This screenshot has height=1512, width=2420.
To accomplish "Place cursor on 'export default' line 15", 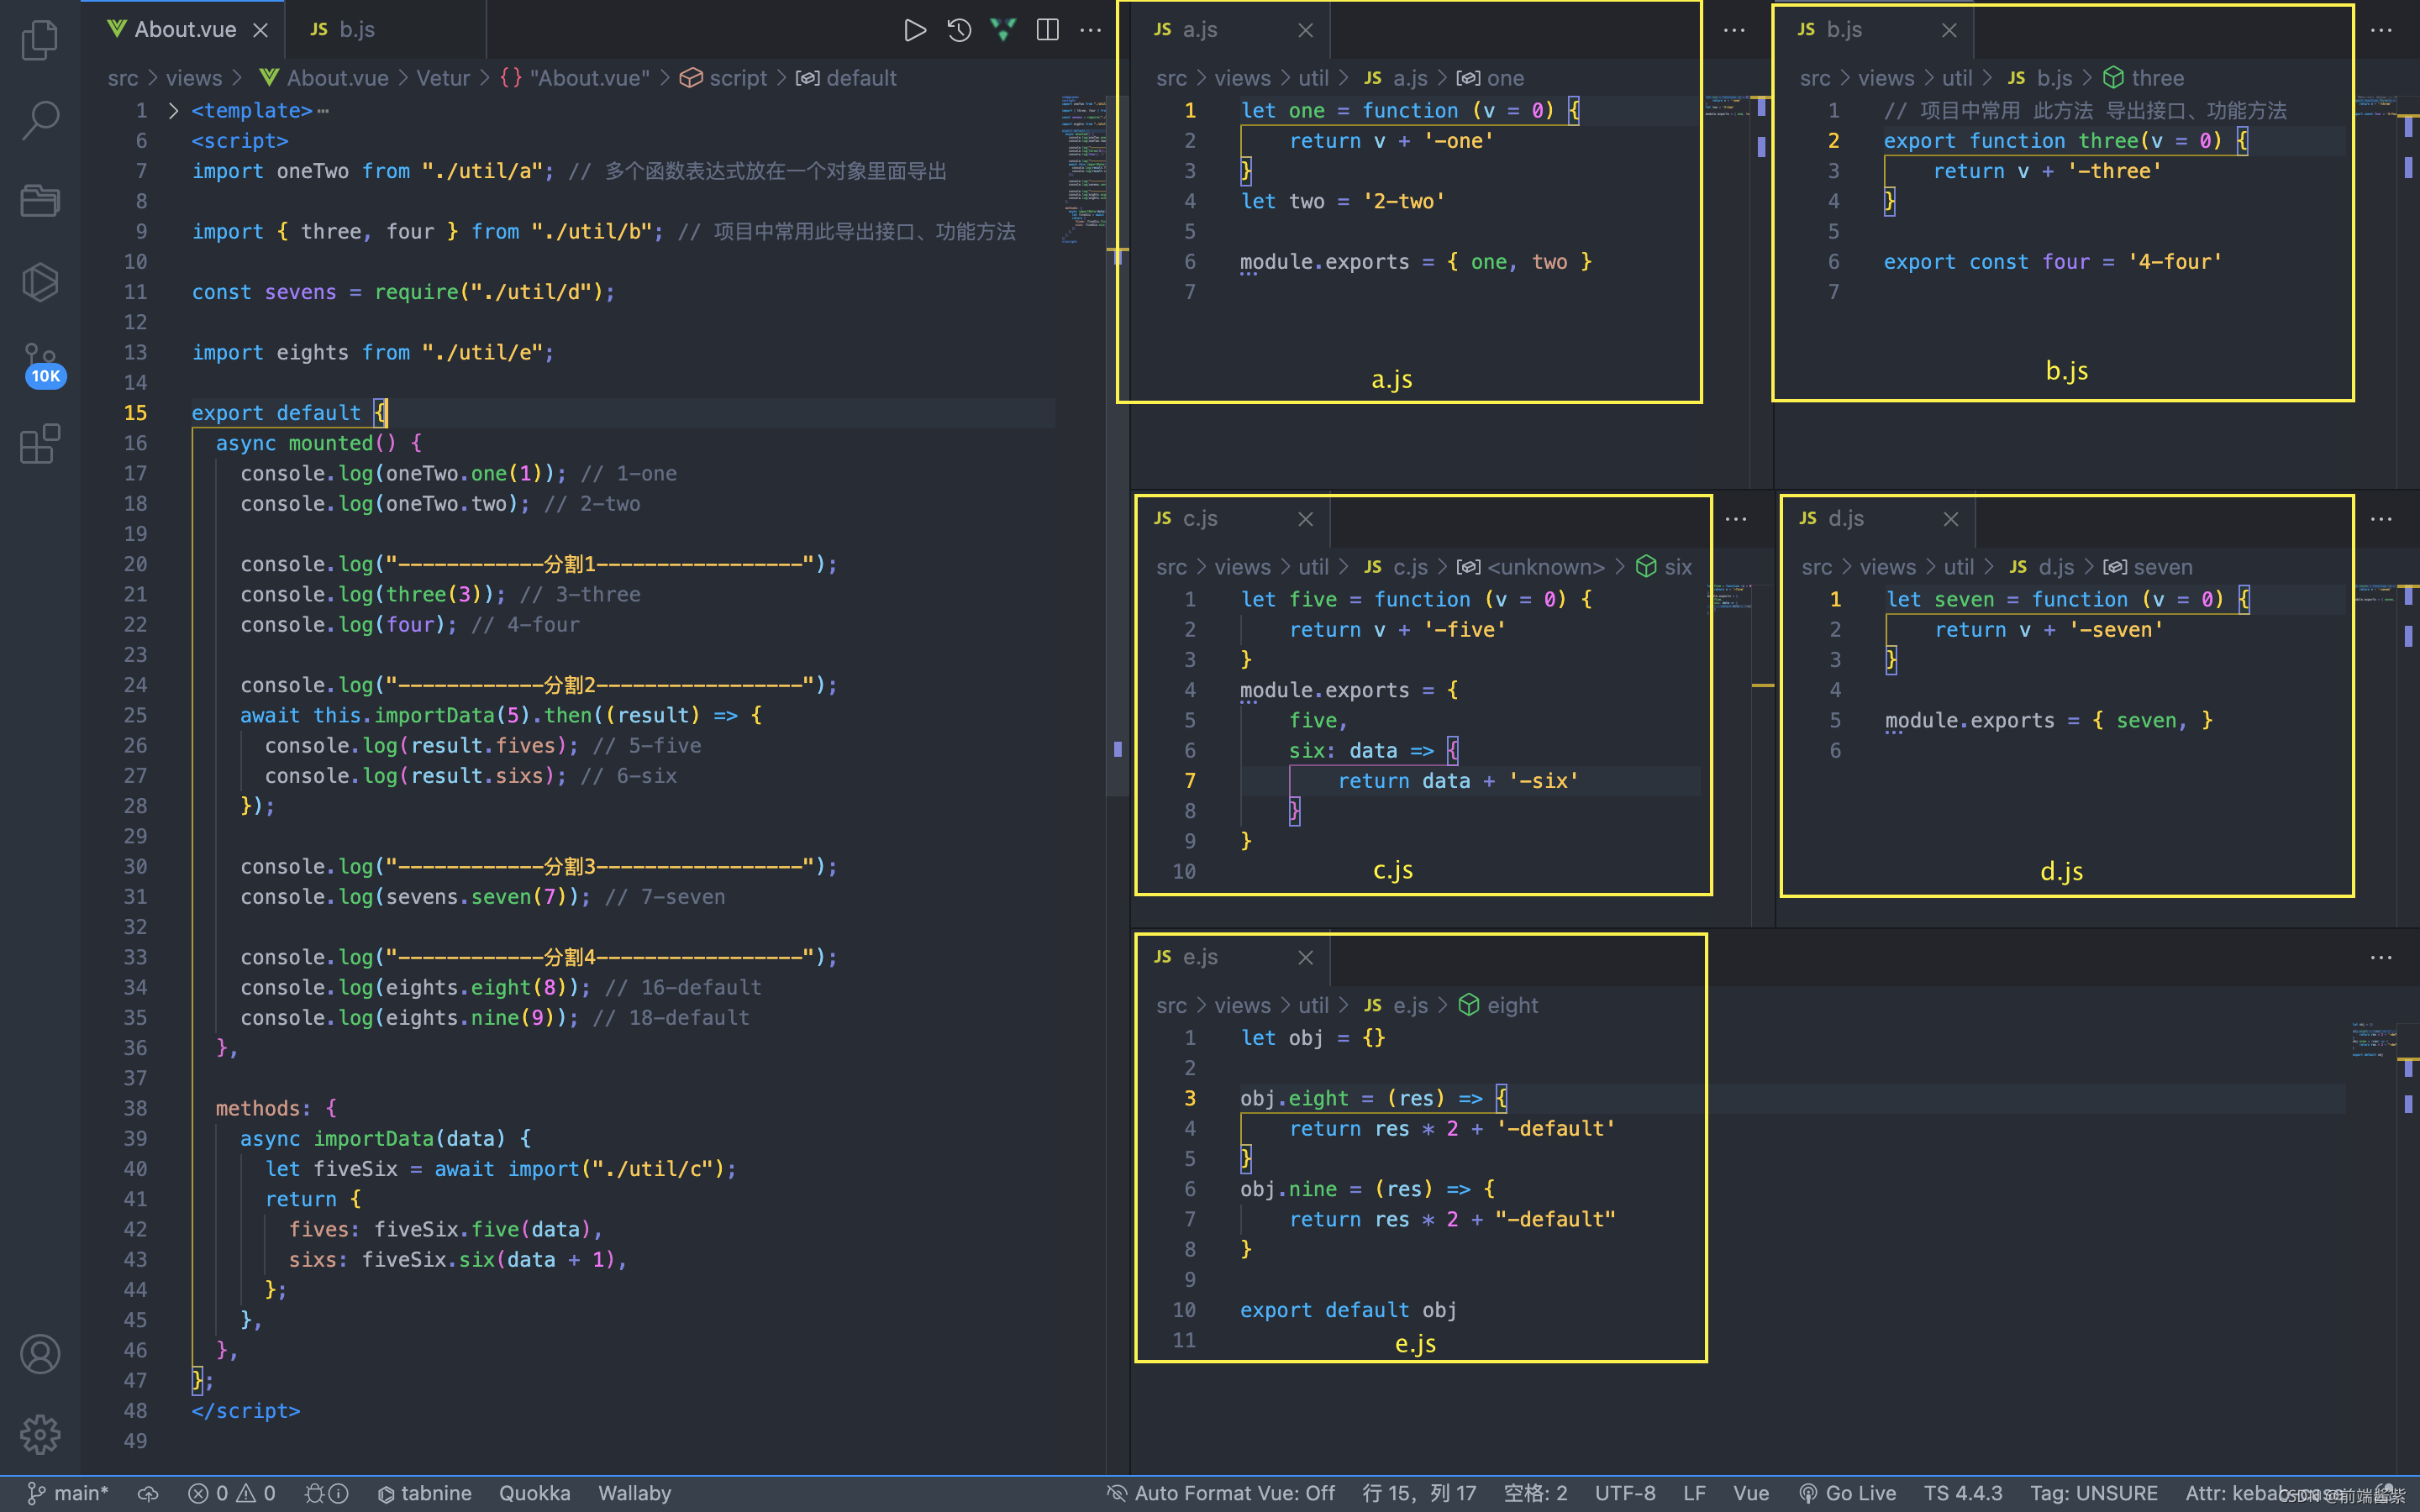I will 276,413.
